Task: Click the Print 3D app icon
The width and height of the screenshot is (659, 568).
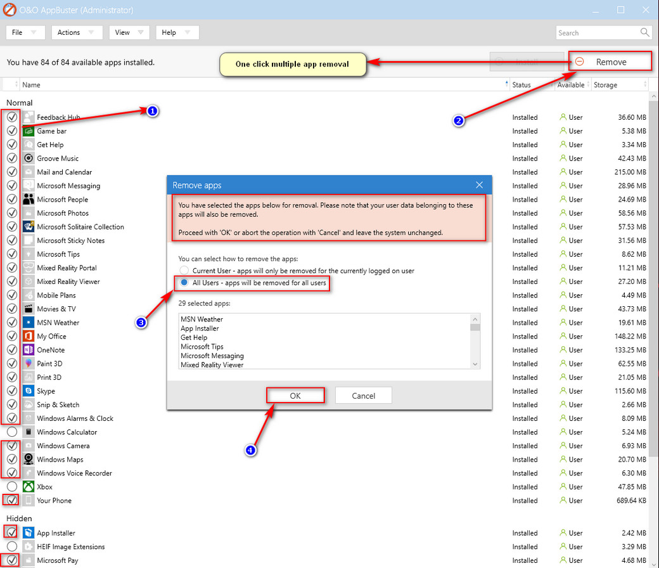Action: (x=28, y=377)
